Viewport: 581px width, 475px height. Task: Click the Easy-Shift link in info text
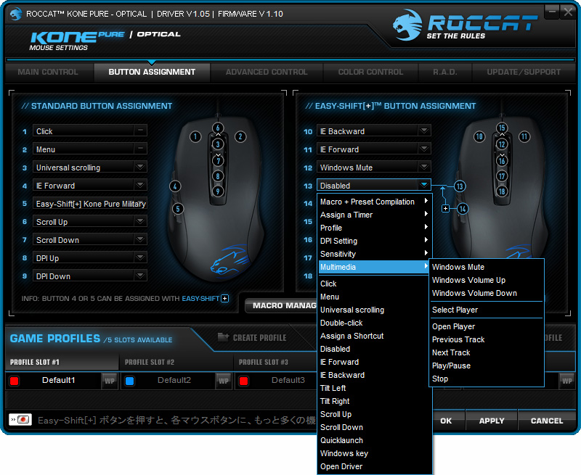pyautogui.click(x=200, y=299)
